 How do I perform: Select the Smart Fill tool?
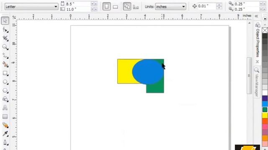coord(5,65)
